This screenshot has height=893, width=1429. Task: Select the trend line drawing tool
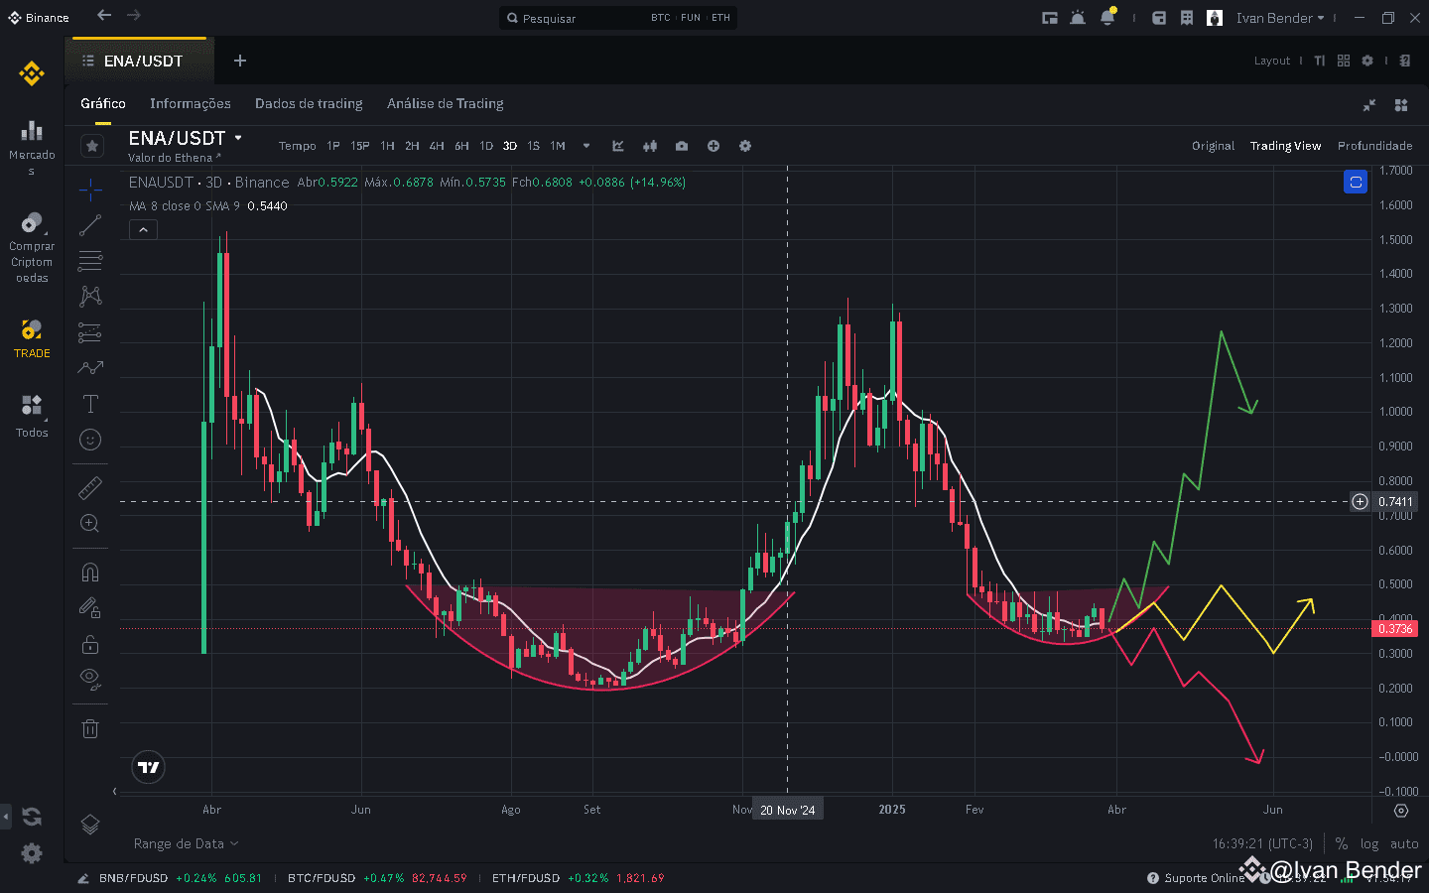90,225
